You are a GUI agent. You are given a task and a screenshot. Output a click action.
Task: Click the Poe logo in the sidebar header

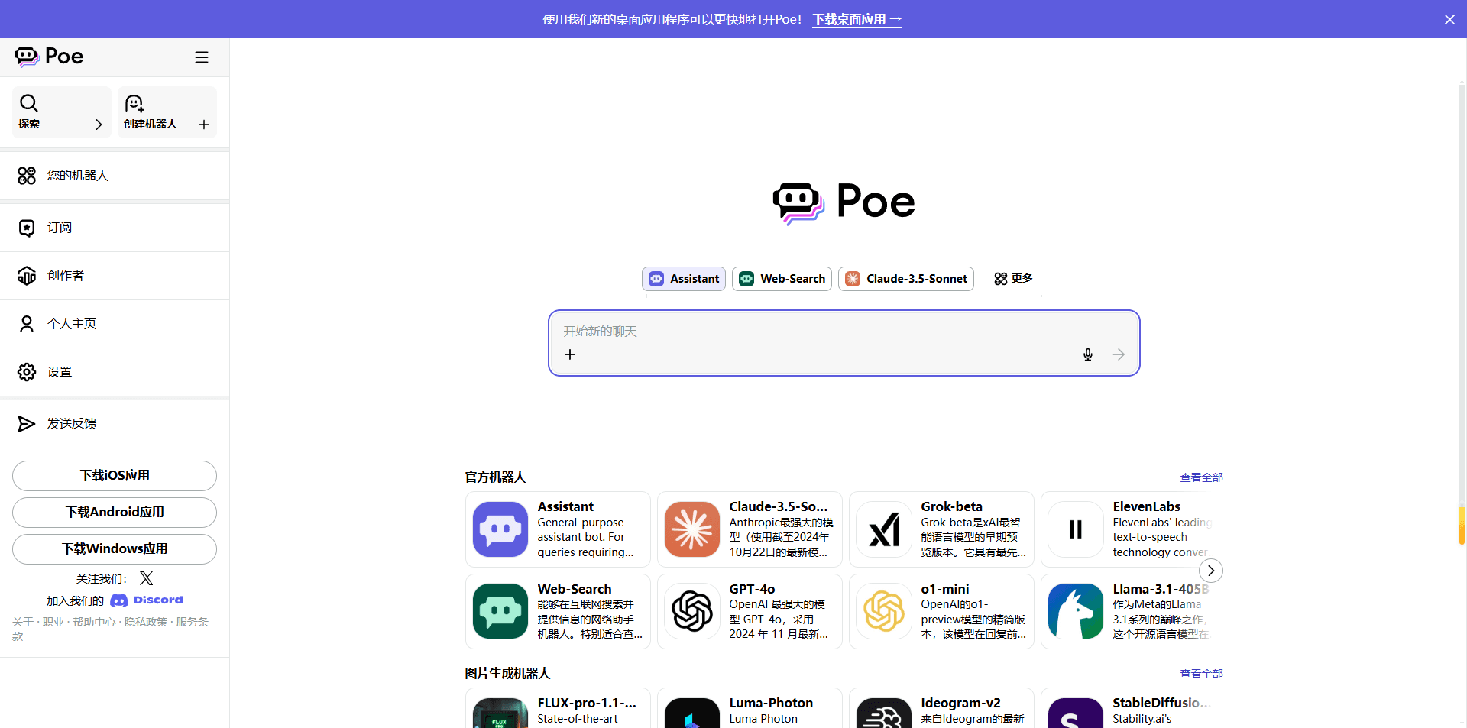49,57
